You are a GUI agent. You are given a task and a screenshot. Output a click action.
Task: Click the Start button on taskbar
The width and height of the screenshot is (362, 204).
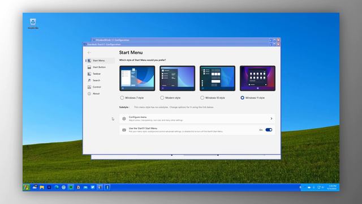click(27, 188)
